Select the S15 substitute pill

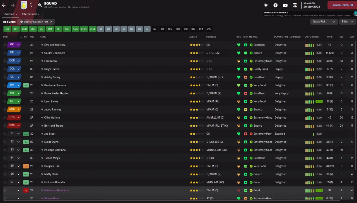click(209, 29)
